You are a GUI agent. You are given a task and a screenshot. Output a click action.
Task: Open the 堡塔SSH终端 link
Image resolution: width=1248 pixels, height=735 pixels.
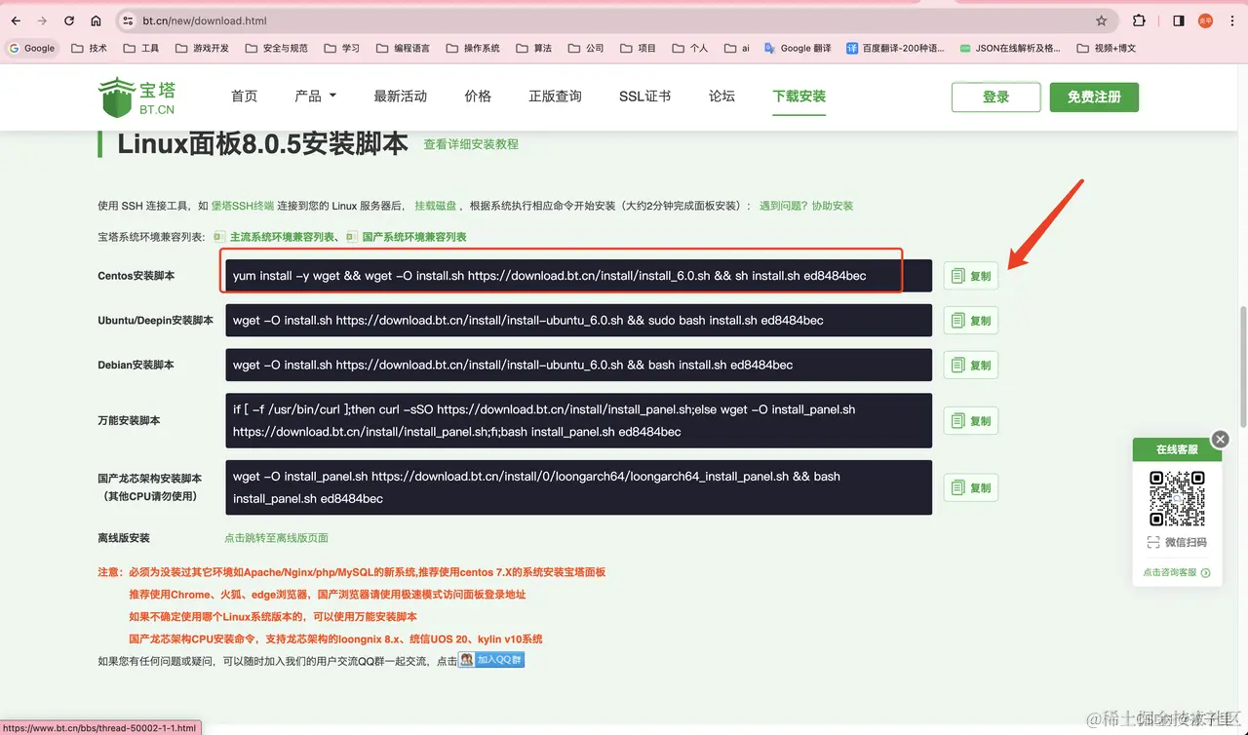click(242, 206)
